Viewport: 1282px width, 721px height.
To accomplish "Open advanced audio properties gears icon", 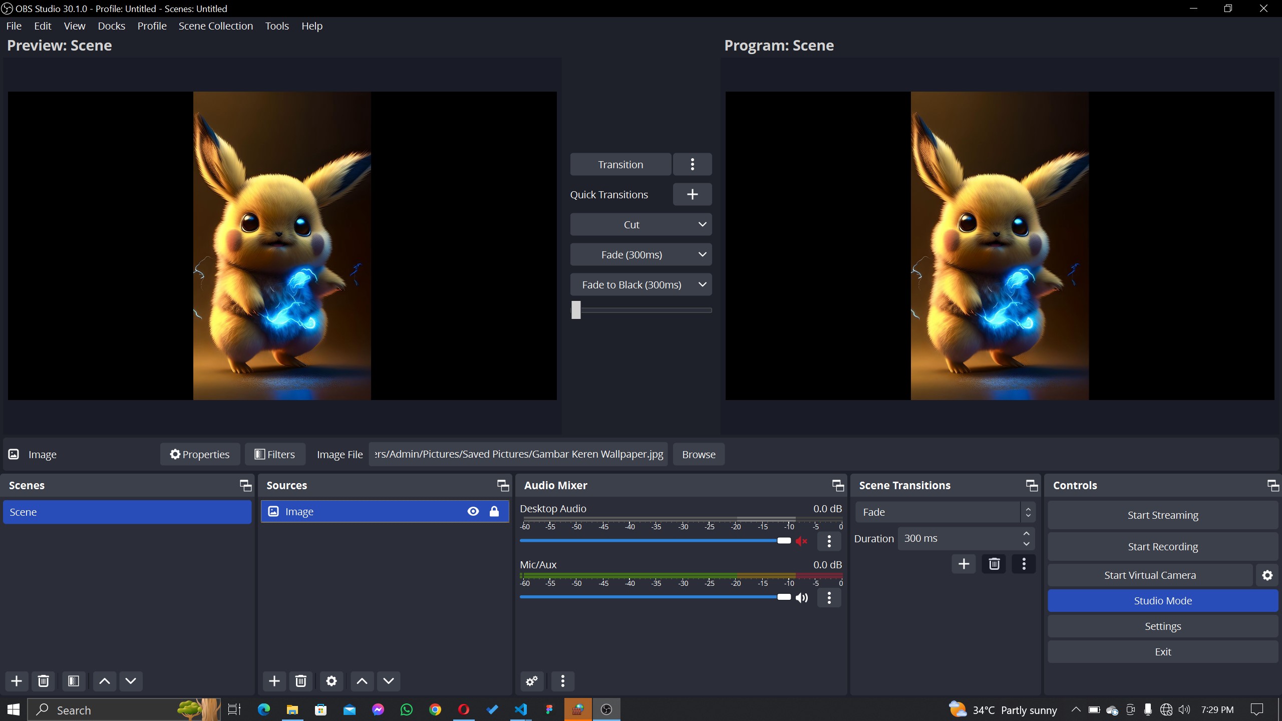I will coord(532,681).
